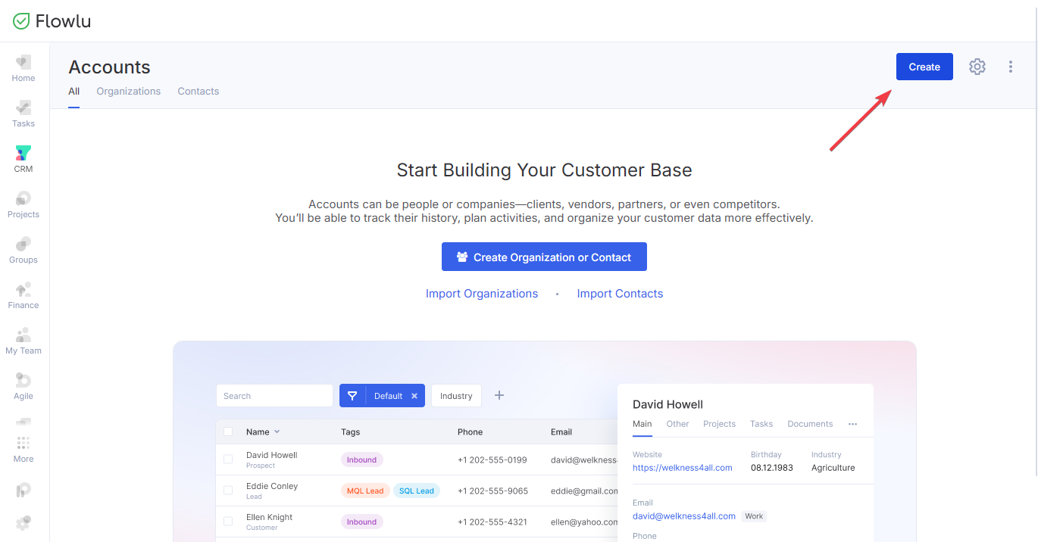The height and width of the screenshot is (542, 1038).
Task: Toggle the select-all checkbox in table header
Action: point(228,431)
